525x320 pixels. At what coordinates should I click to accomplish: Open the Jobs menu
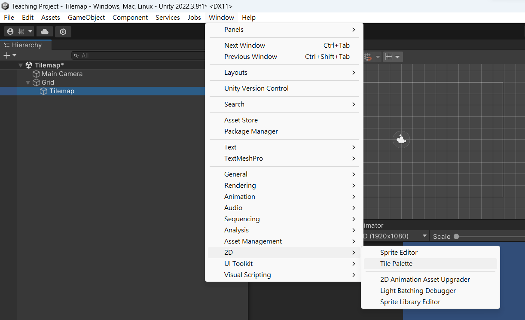(x=194, y=17)
